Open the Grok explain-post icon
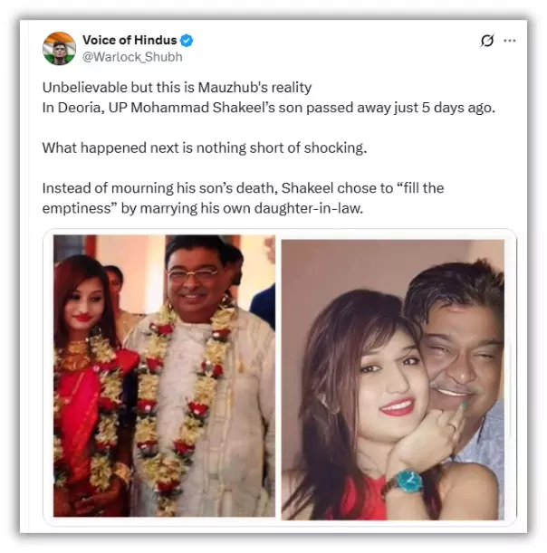The width and height of the screenshot is (547, 553). click(487, 41)
